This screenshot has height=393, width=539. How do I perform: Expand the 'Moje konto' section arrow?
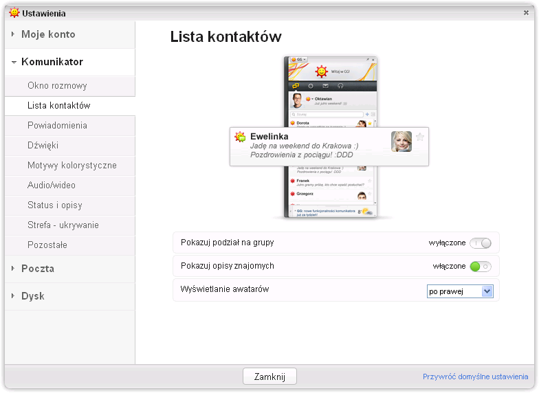(13, 34)
